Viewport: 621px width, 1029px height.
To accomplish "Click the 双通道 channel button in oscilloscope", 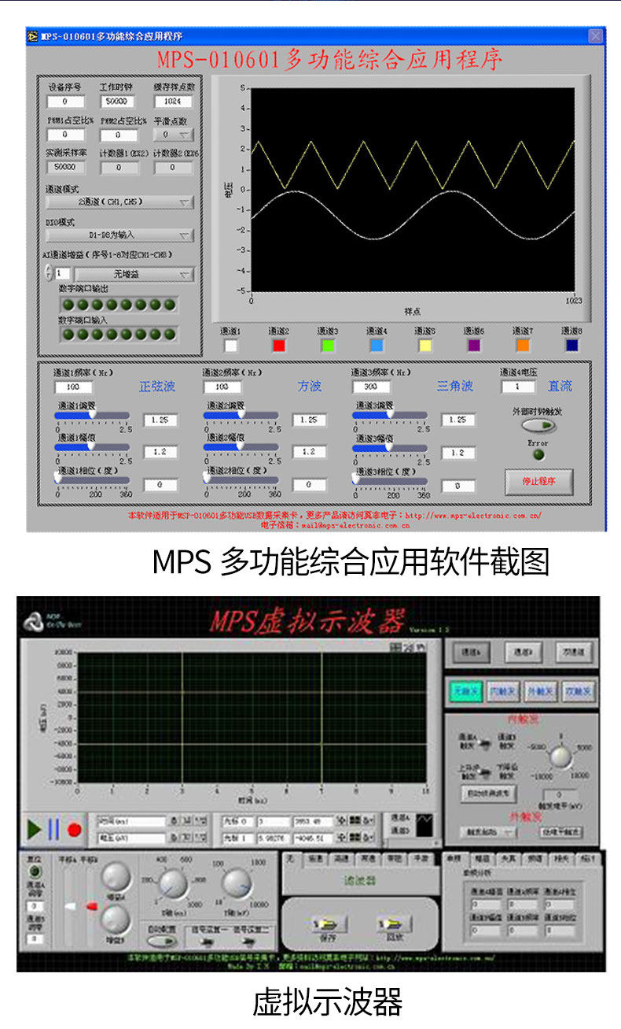I will 574,653.
